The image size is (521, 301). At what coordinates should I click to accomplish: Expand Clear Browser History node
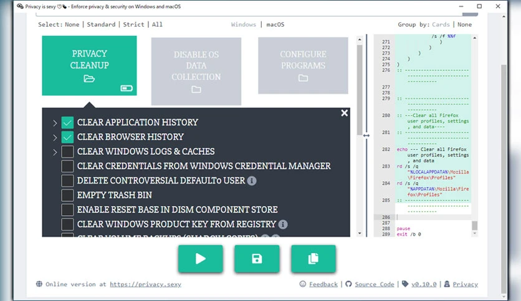(55, 137)
